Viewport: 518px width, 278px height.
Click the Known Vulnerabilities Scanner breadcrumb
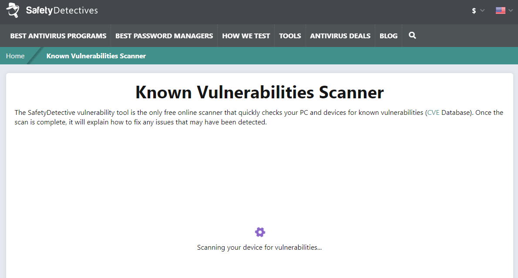pos(96,56)
